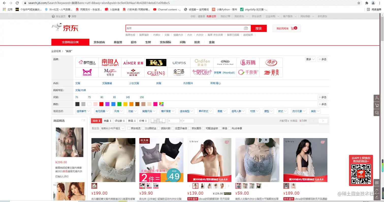
Task: Open the 阅读清单 reading list icon
Action: [368, 9]
